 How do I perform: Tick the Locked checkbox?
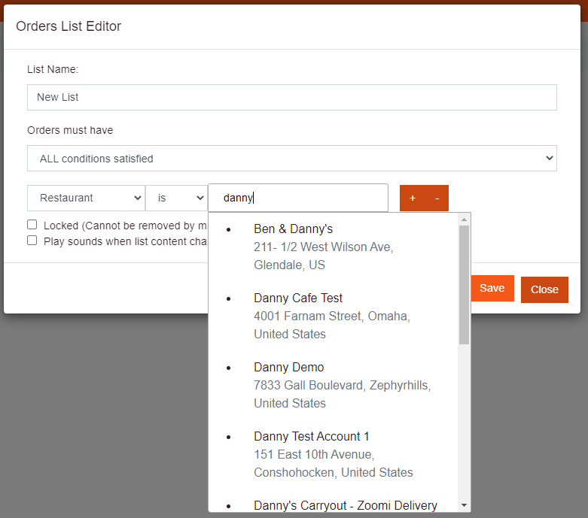[x=32, y=224]
